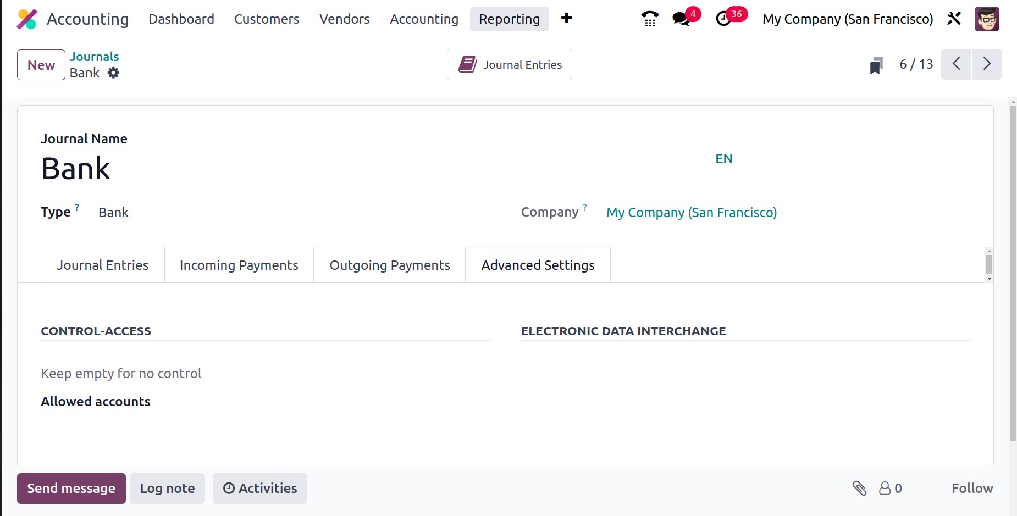The width and height of the screenshot is (1017, 516).
Task: Switch to the Outgoing Payments tab
Action: [390, 265]
